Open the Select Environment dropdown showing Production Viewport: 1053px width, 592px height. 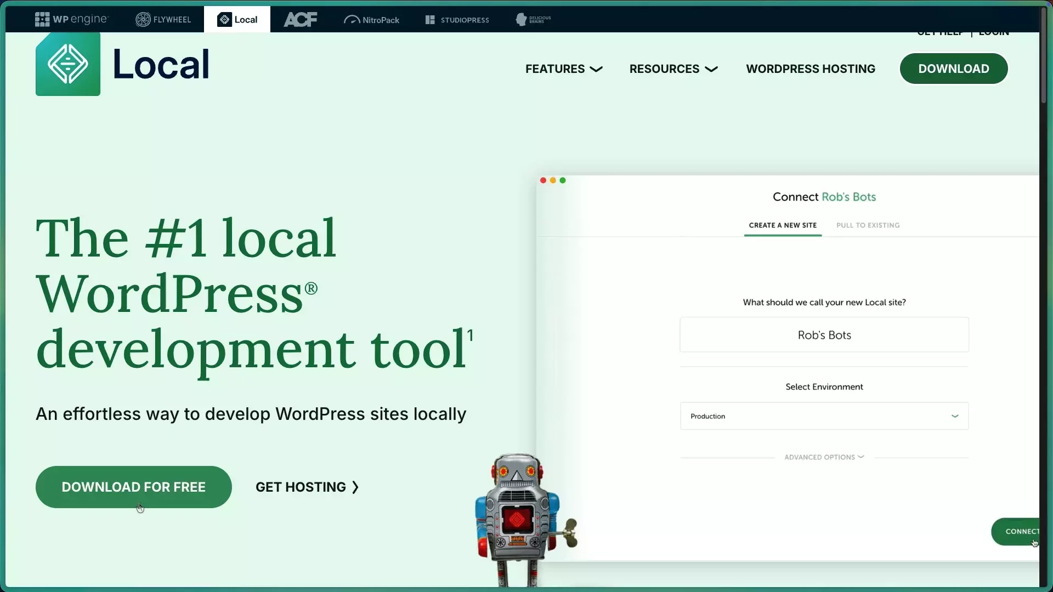[x=824, y=415]
